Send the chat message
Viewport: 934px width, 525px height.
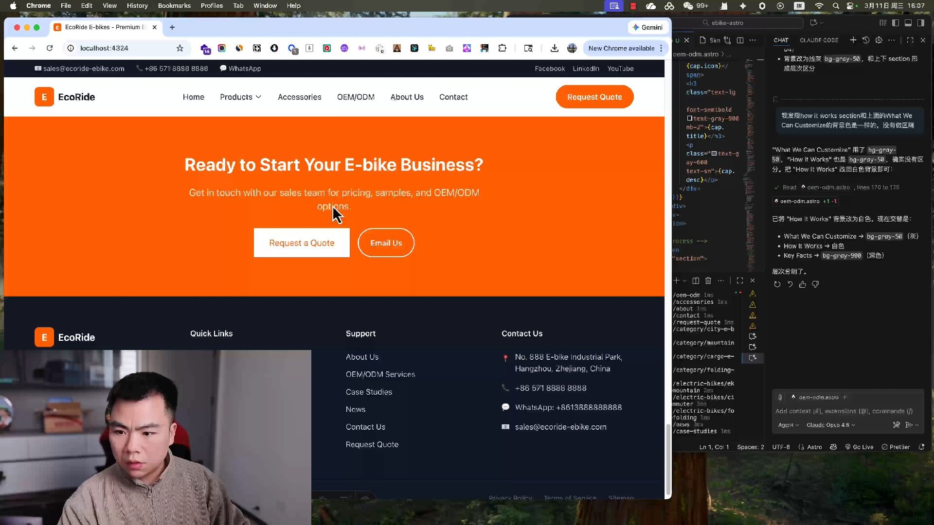pyautogui.click(x=908, y=425)
